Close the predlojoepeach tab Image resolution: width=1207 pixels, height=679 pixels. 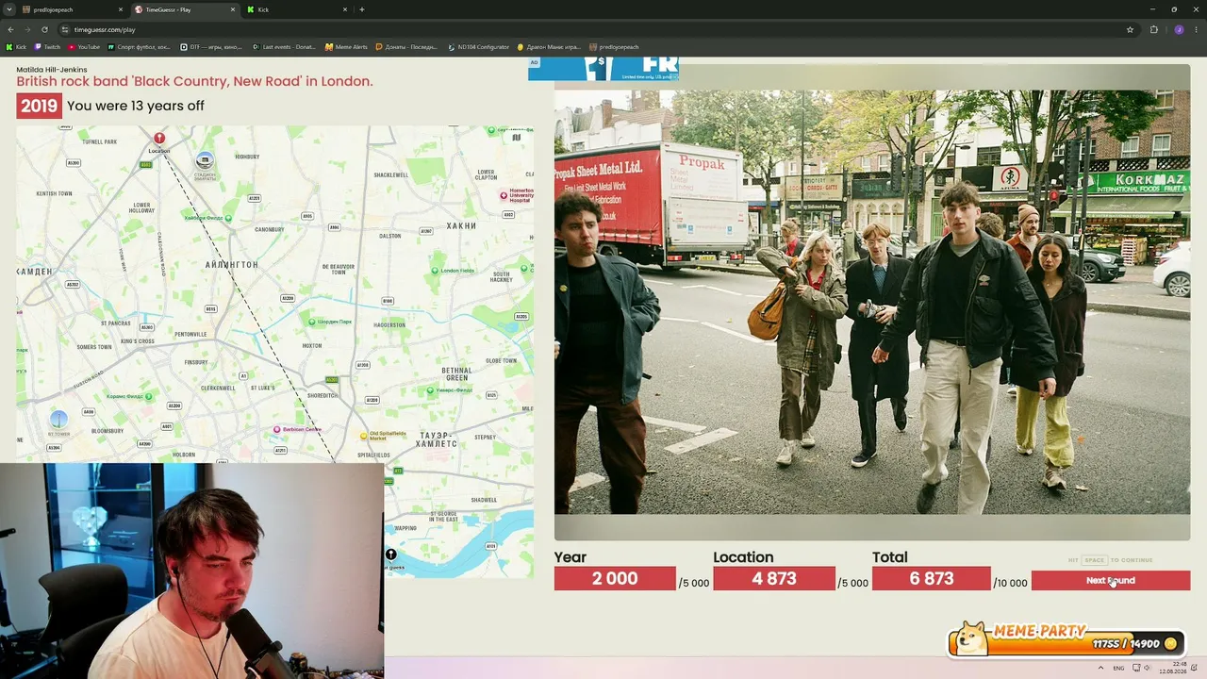pos(120,9)
